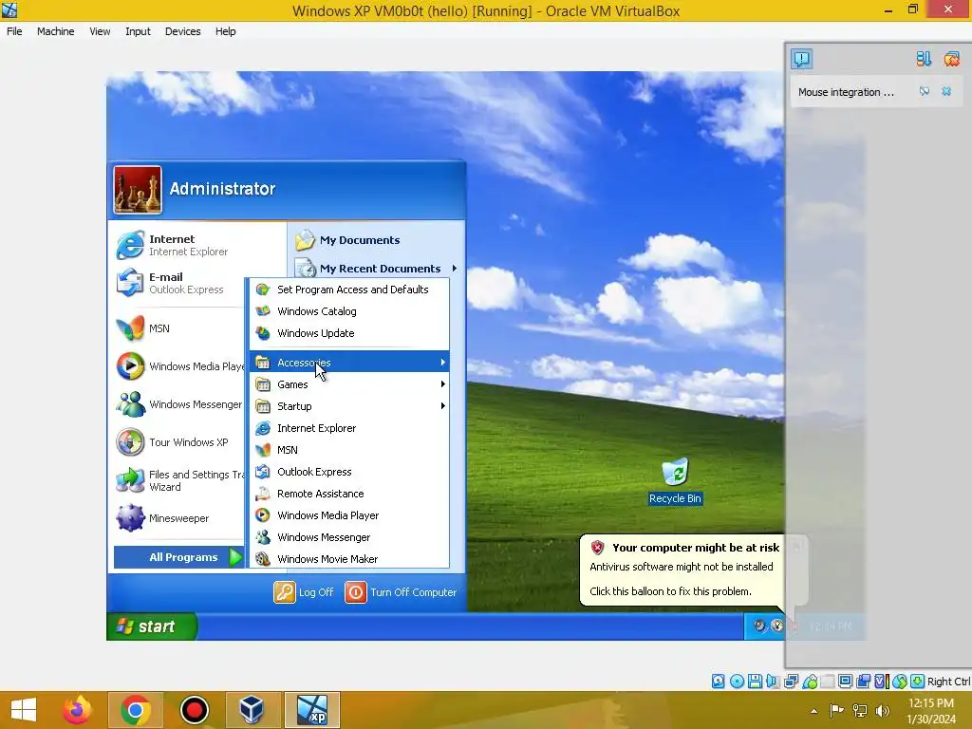Viewport: 972px width, 729px height.
Task: Open the notification center speech bubble icon
Action: click(801, 59)
